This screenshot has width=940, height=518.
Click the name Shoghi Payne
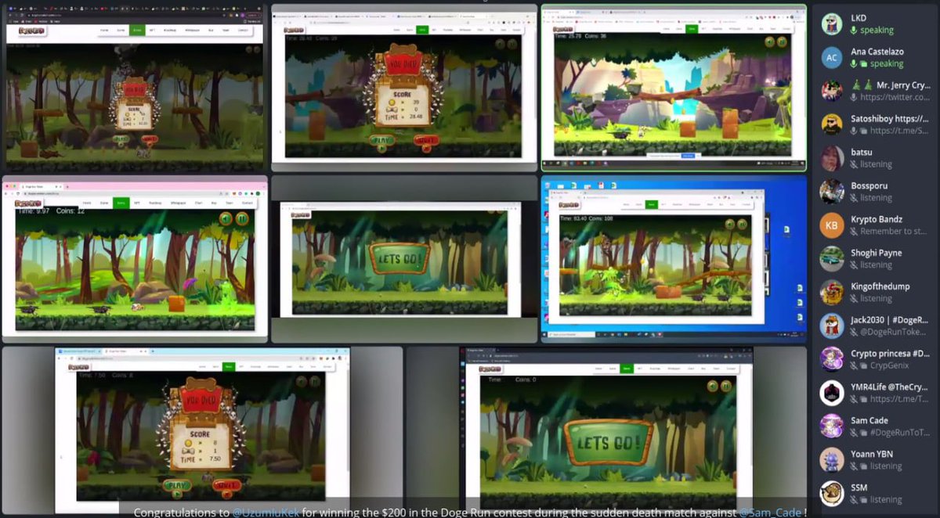[x=876, y=253]
